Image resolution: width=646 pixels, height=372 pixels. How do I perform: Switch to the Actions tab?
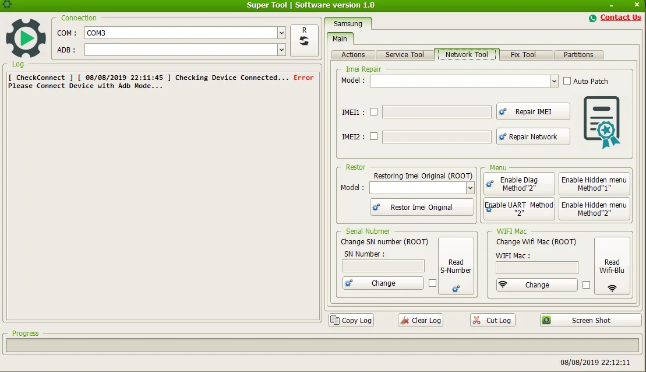tap(353, 54)
